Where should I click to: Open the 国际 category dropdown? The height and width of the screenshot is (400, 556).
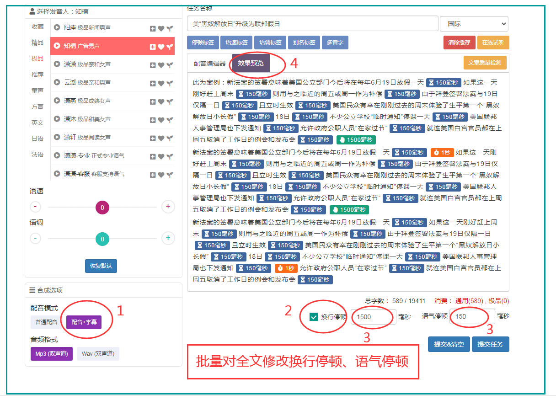tap(474, 24)
